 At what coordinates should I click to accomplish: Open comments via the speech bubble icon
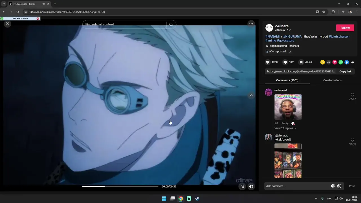[x=285, y=62]
